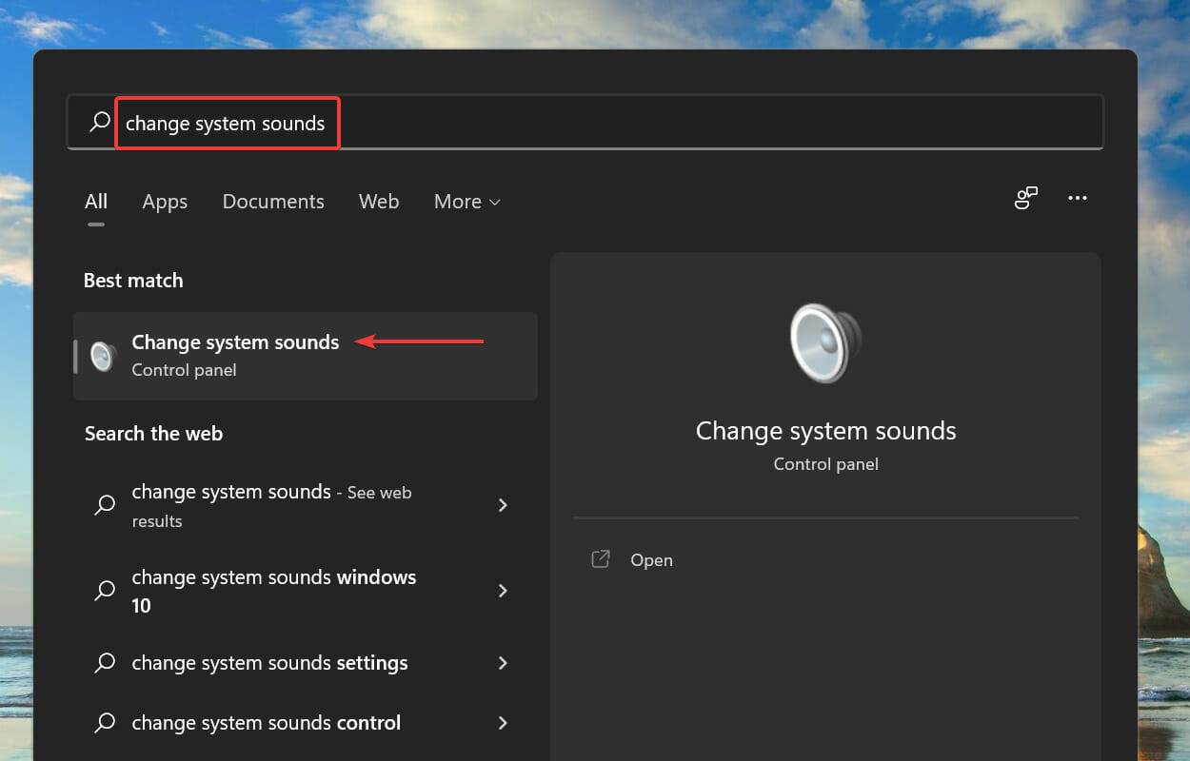Image resolution: width=1190 pixels, height=761 pixels.
Task: Switch to the Apps filter tab
Action: pos(165,201)
